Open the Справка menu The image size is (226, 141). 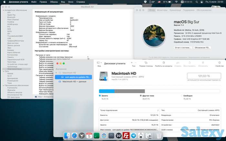[81, 2]
